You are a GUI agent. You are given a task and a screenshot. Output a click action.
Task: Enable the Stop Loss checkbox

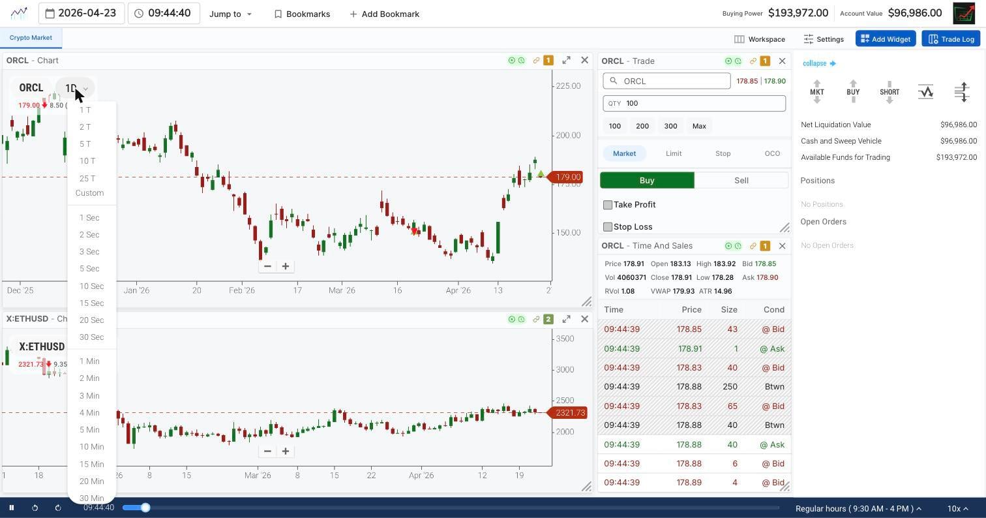pyautogui.click(x=608, y=227)
